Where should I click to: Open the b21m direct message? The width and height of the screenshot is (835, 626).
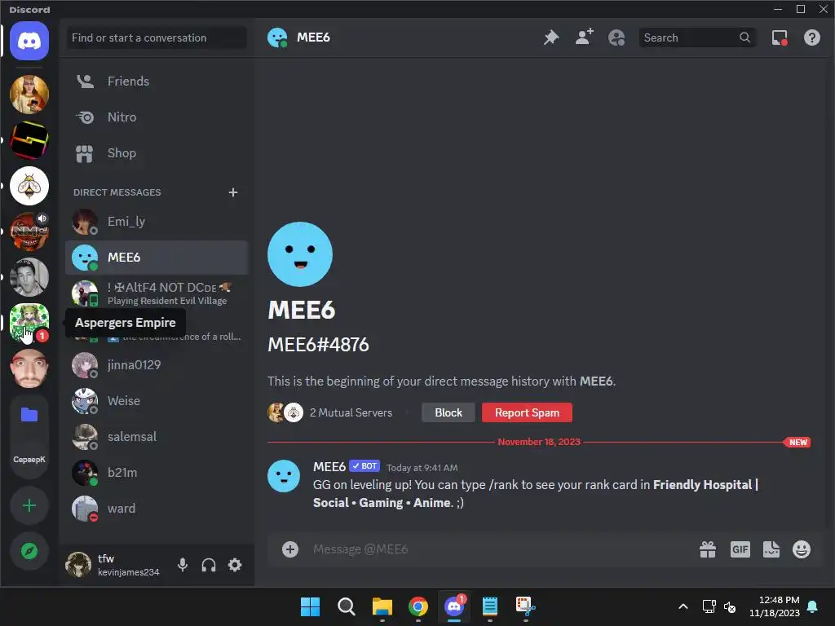(x=157, y=473)
